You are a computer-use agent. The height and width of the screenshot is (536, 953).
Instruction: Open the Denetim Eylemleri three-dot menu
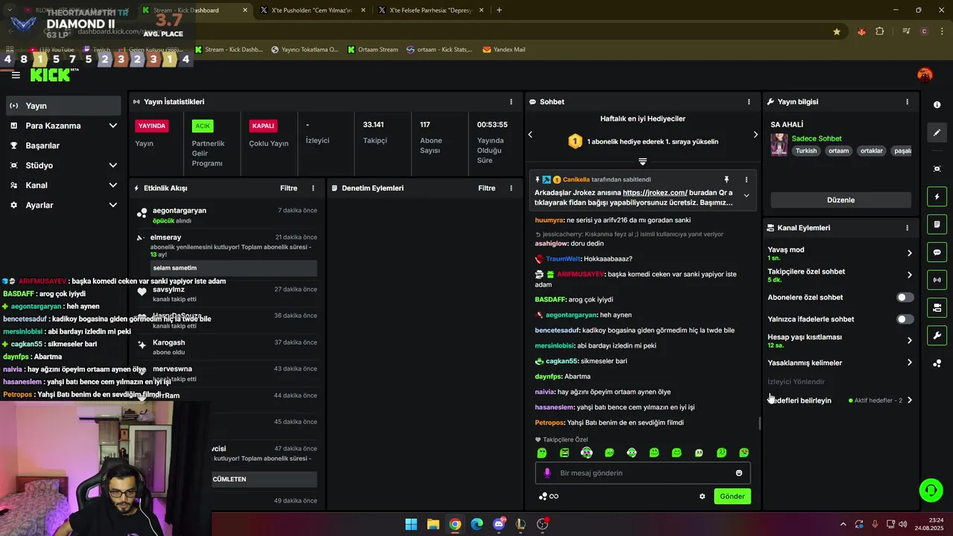point(511,188)
